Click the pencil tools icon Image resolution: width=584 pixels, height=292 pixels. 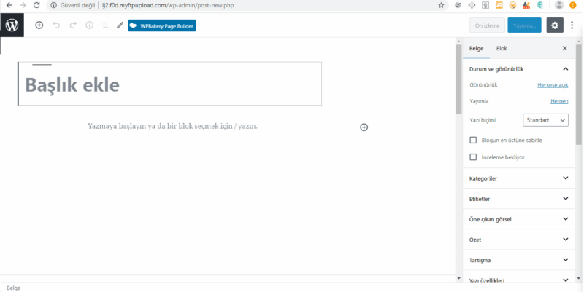point(120,25)
